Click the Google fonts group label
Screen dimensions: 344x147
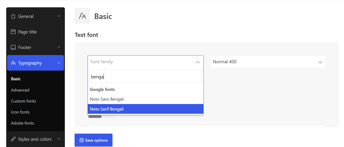102,89
